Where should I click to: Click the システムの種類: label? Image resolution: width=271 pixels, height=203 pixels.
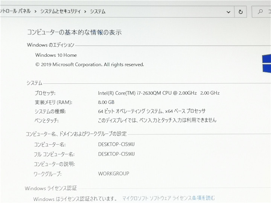click(x=50, y=112)
